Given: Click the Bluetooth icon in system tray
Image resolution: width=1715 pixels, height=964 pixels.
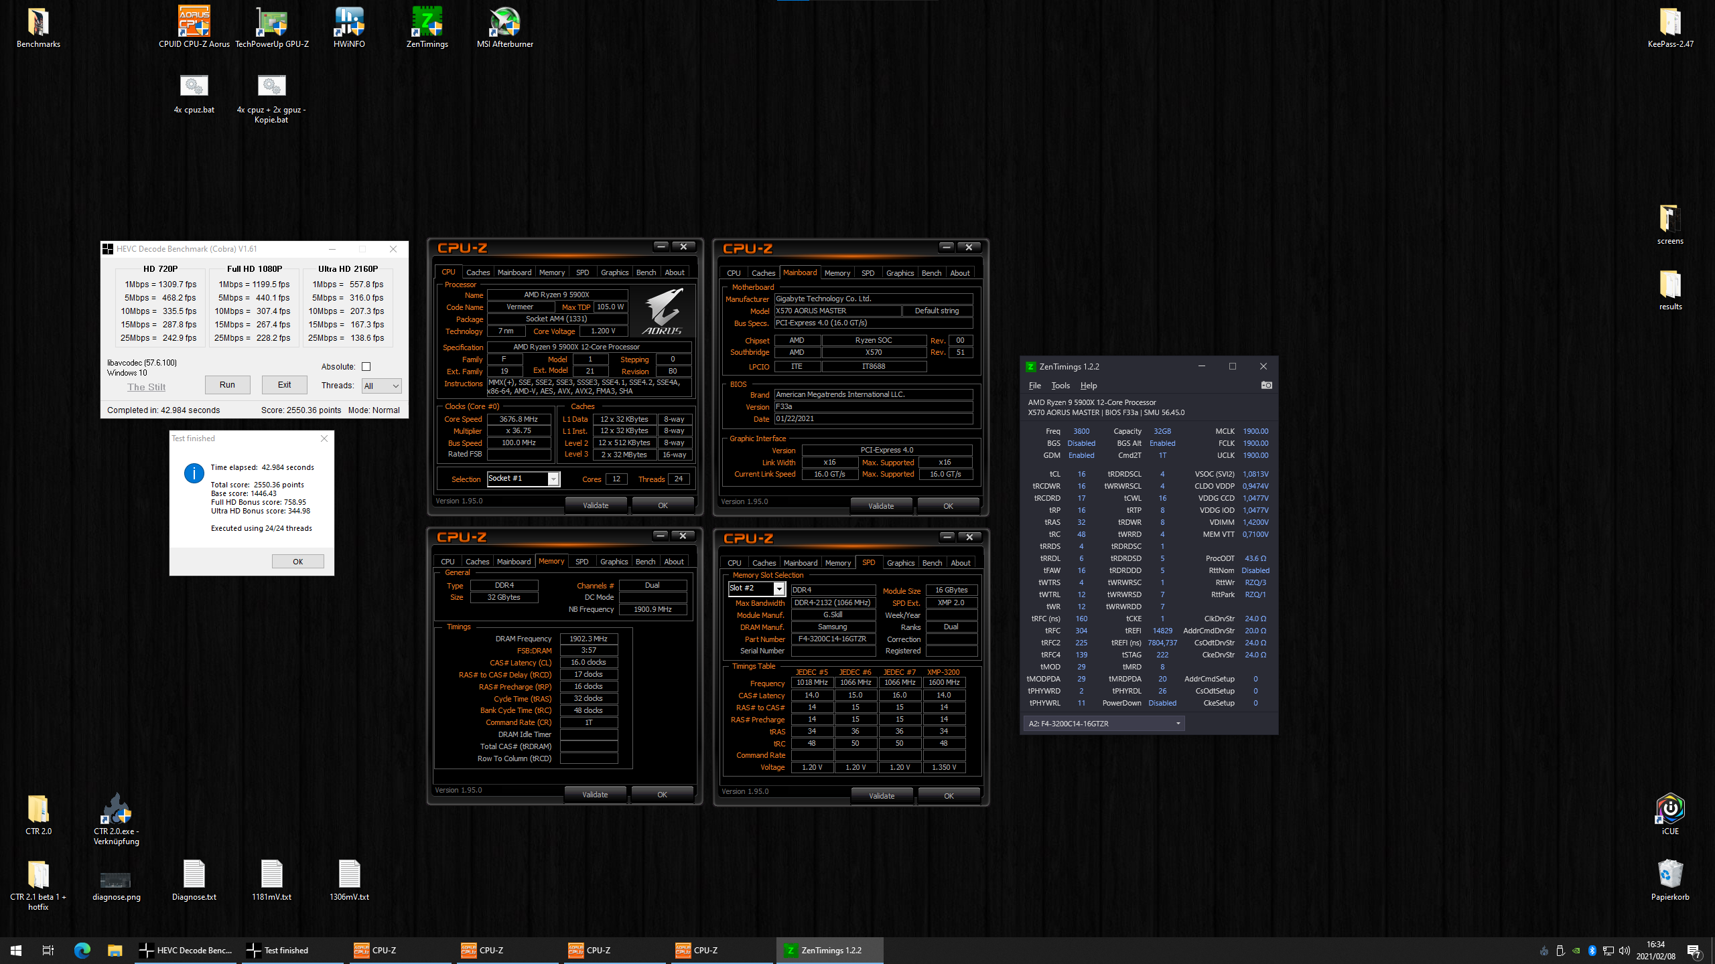Looking at the screenshot, I should pyautogui.click(x=1592, y=951).
